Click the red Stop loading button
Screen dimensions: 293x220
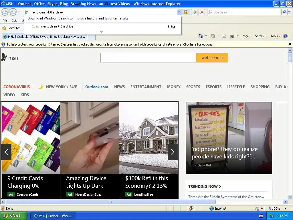coord(202,12)
